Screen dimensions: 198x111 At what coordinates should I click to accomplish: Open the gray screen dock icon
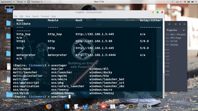coord(140,106)
